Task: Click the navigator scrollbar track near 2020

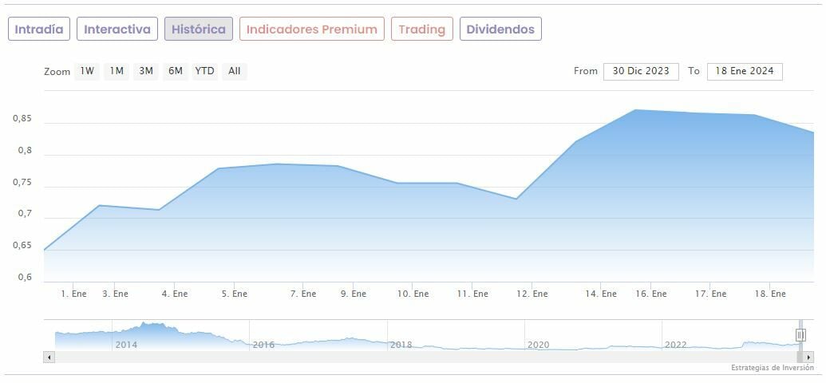Action: pos(538,357)
